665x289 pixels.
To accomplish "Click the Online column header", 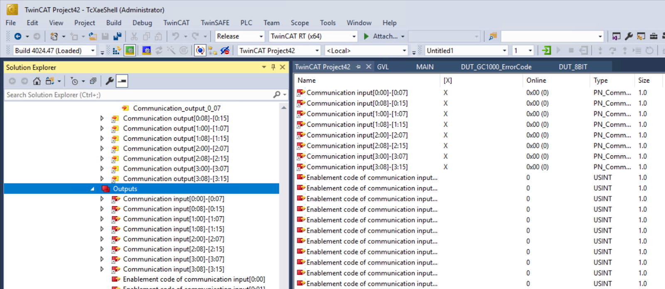I will (556, 81).
